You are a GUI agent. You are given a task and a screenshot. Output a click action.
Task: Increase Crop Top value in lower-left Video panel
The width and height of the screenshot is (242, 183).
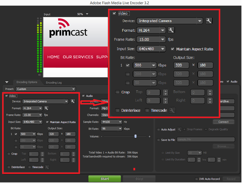tap(42, 153)
